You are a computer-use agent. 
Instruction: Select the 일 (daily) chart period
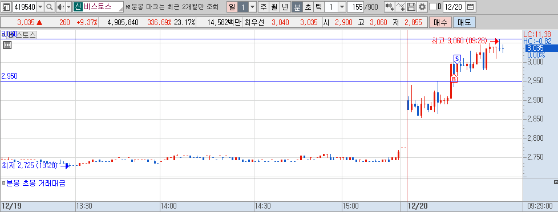tap(232, 6)
